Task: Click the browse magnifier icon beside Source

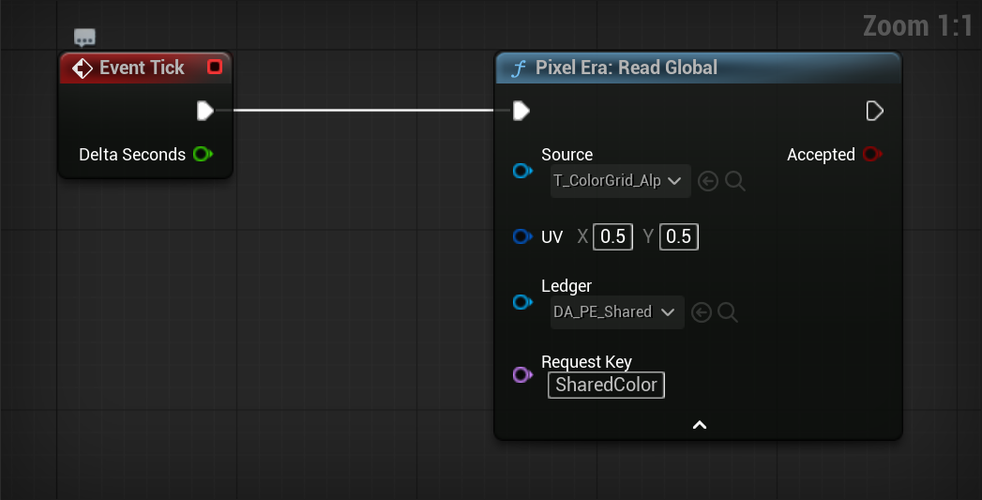Action: point(735,182)
